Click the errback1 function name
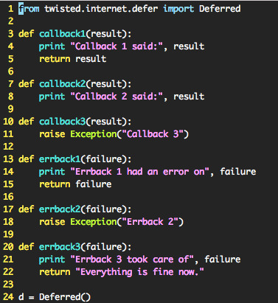This screenshot has height=303, width=278. (60, 159)
